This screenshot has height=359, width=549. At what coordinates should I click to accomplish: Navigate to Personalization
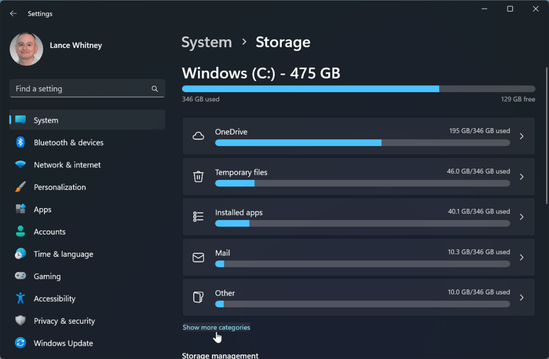[x=60, y=187]
